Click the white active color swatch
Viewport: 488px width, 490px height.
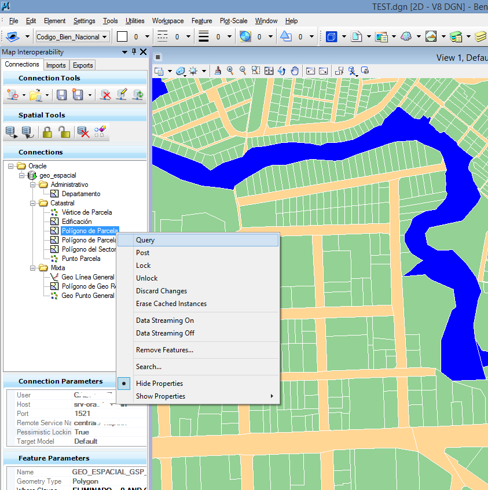(122, 37)
